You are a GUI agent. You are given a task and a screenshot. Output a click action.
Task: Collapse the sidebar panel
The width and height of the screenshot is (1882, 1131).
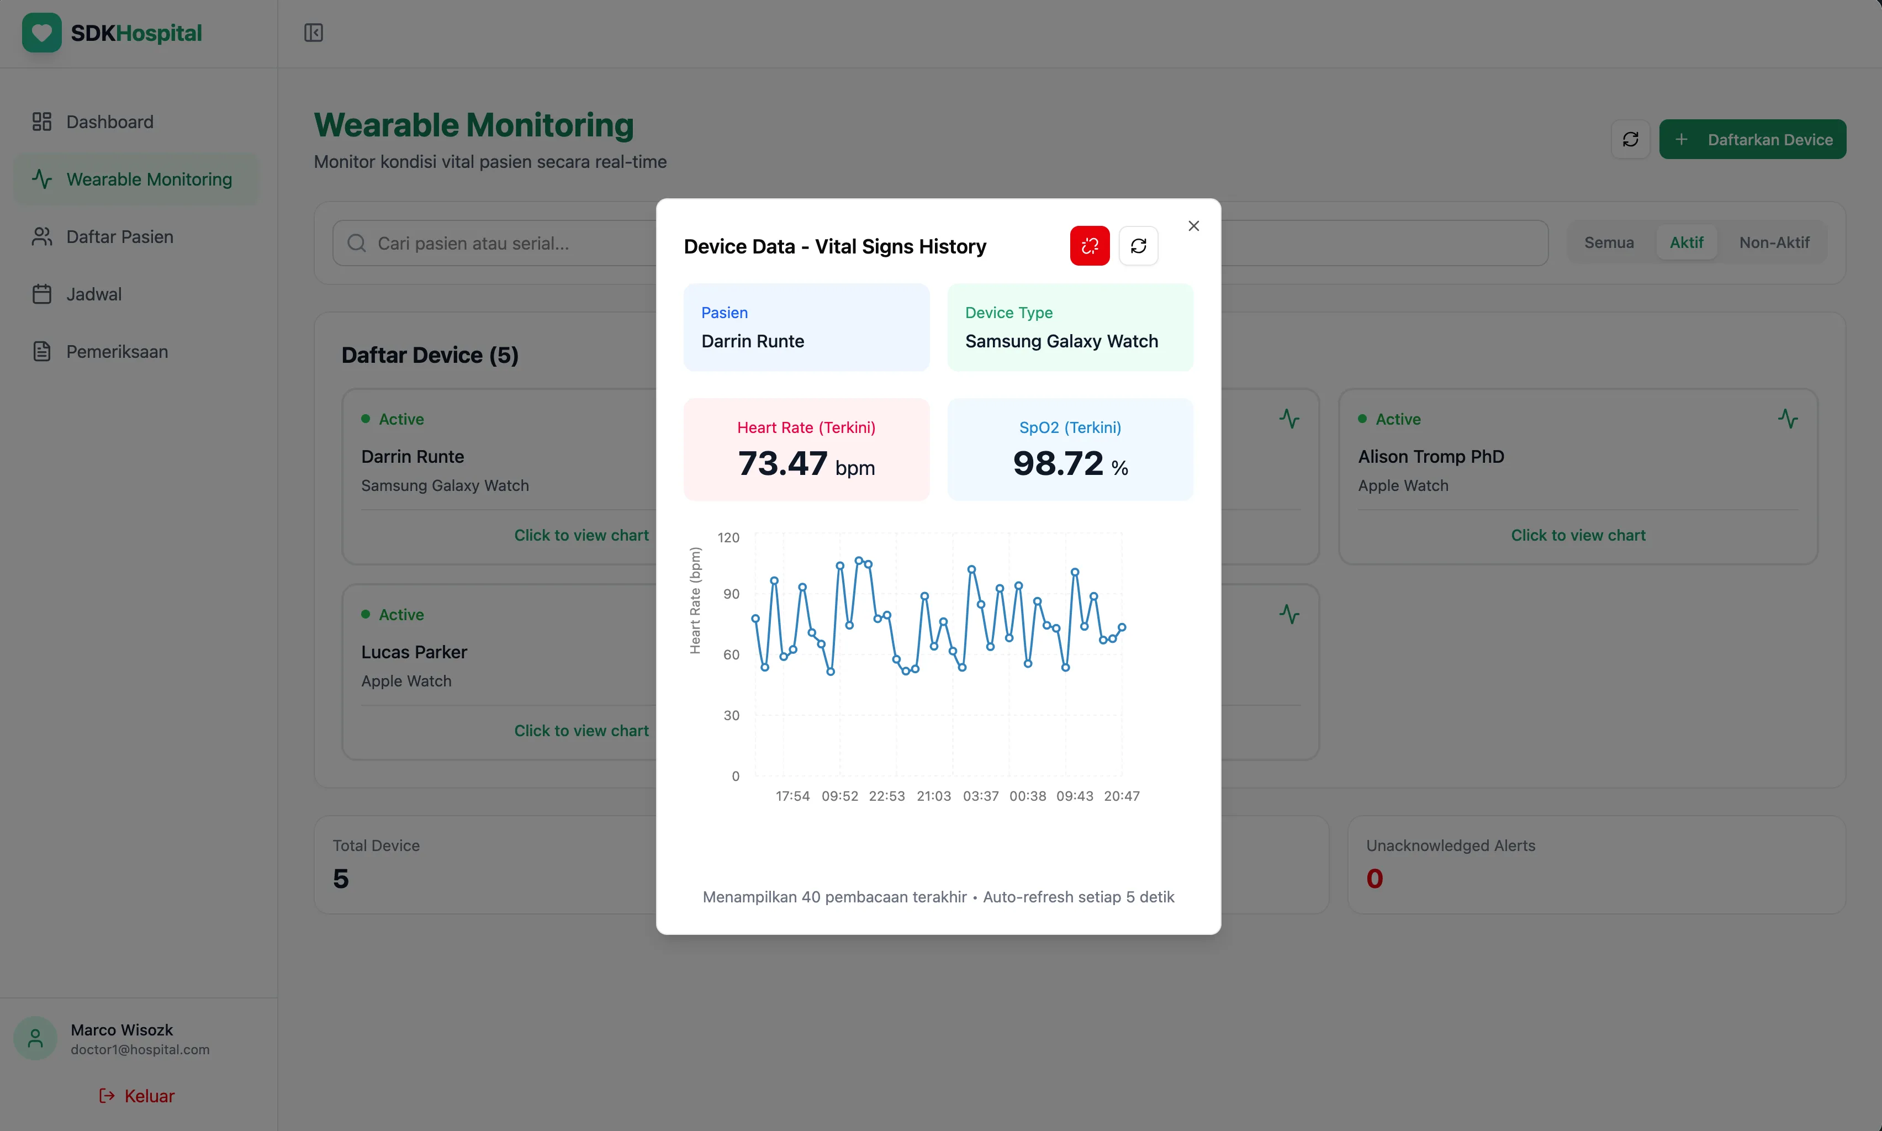(x=313, y=33)
